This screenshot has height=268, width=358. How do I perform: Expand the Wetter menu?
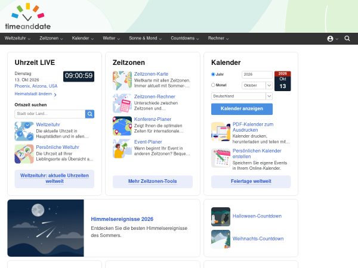(111, 38)
